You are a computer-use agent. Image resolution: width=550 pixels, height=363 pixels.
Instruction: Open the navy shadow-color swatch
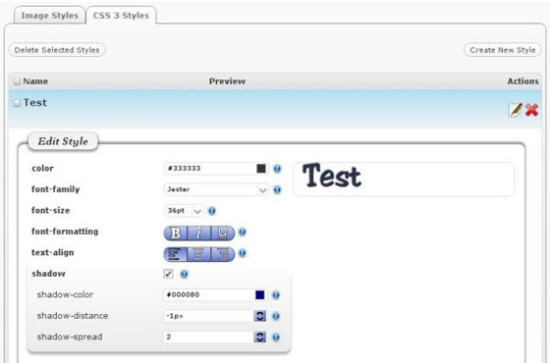[260, 295]
